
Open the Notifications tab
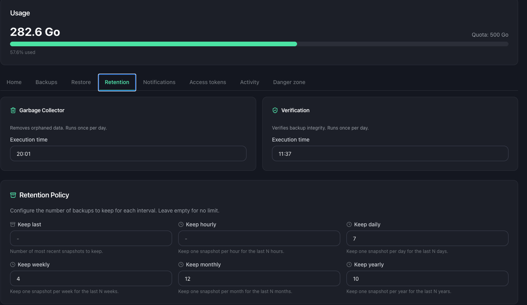[x=159, y=82]
